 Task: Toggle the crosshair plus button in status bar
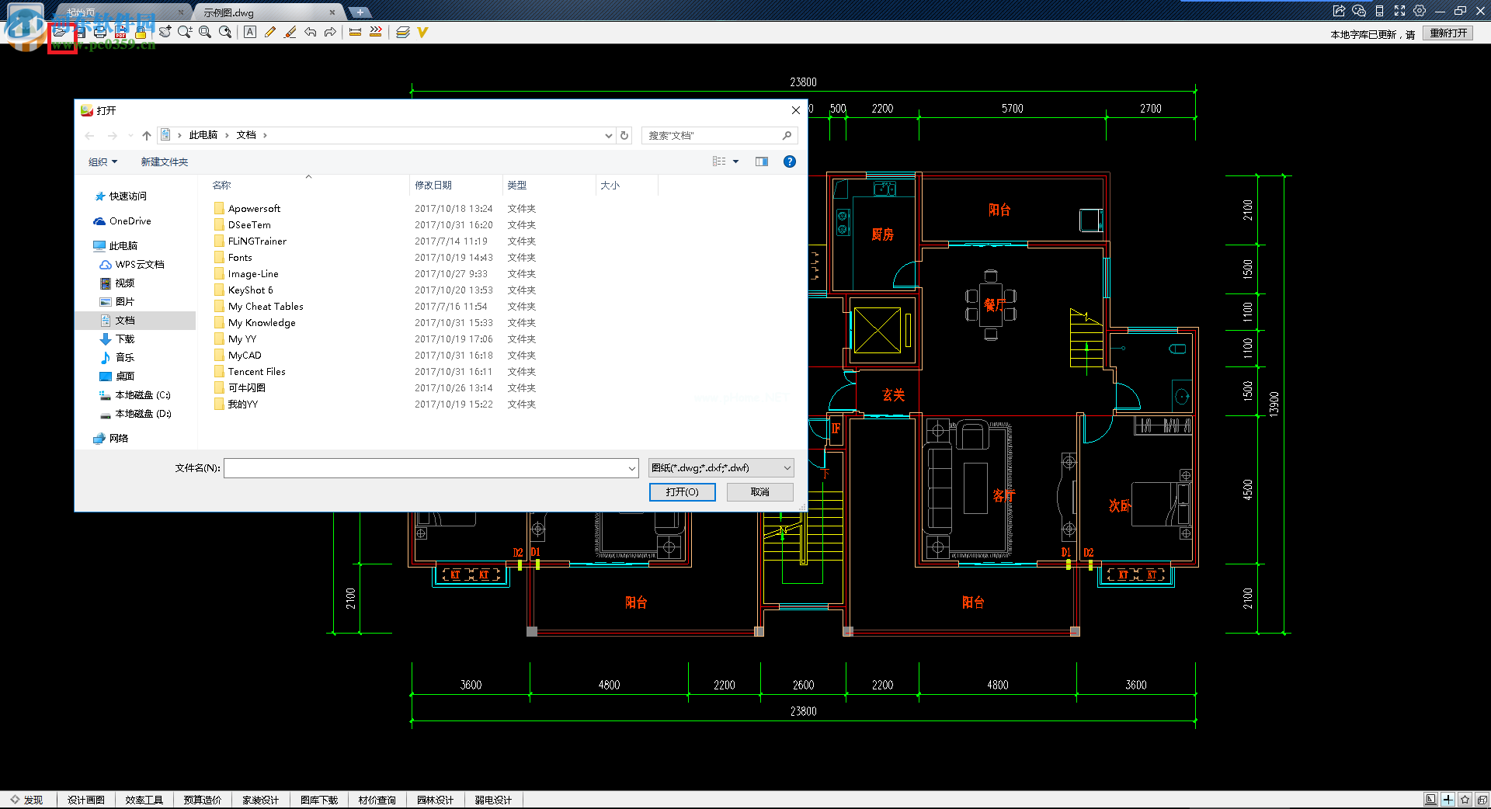(1448, 800)
